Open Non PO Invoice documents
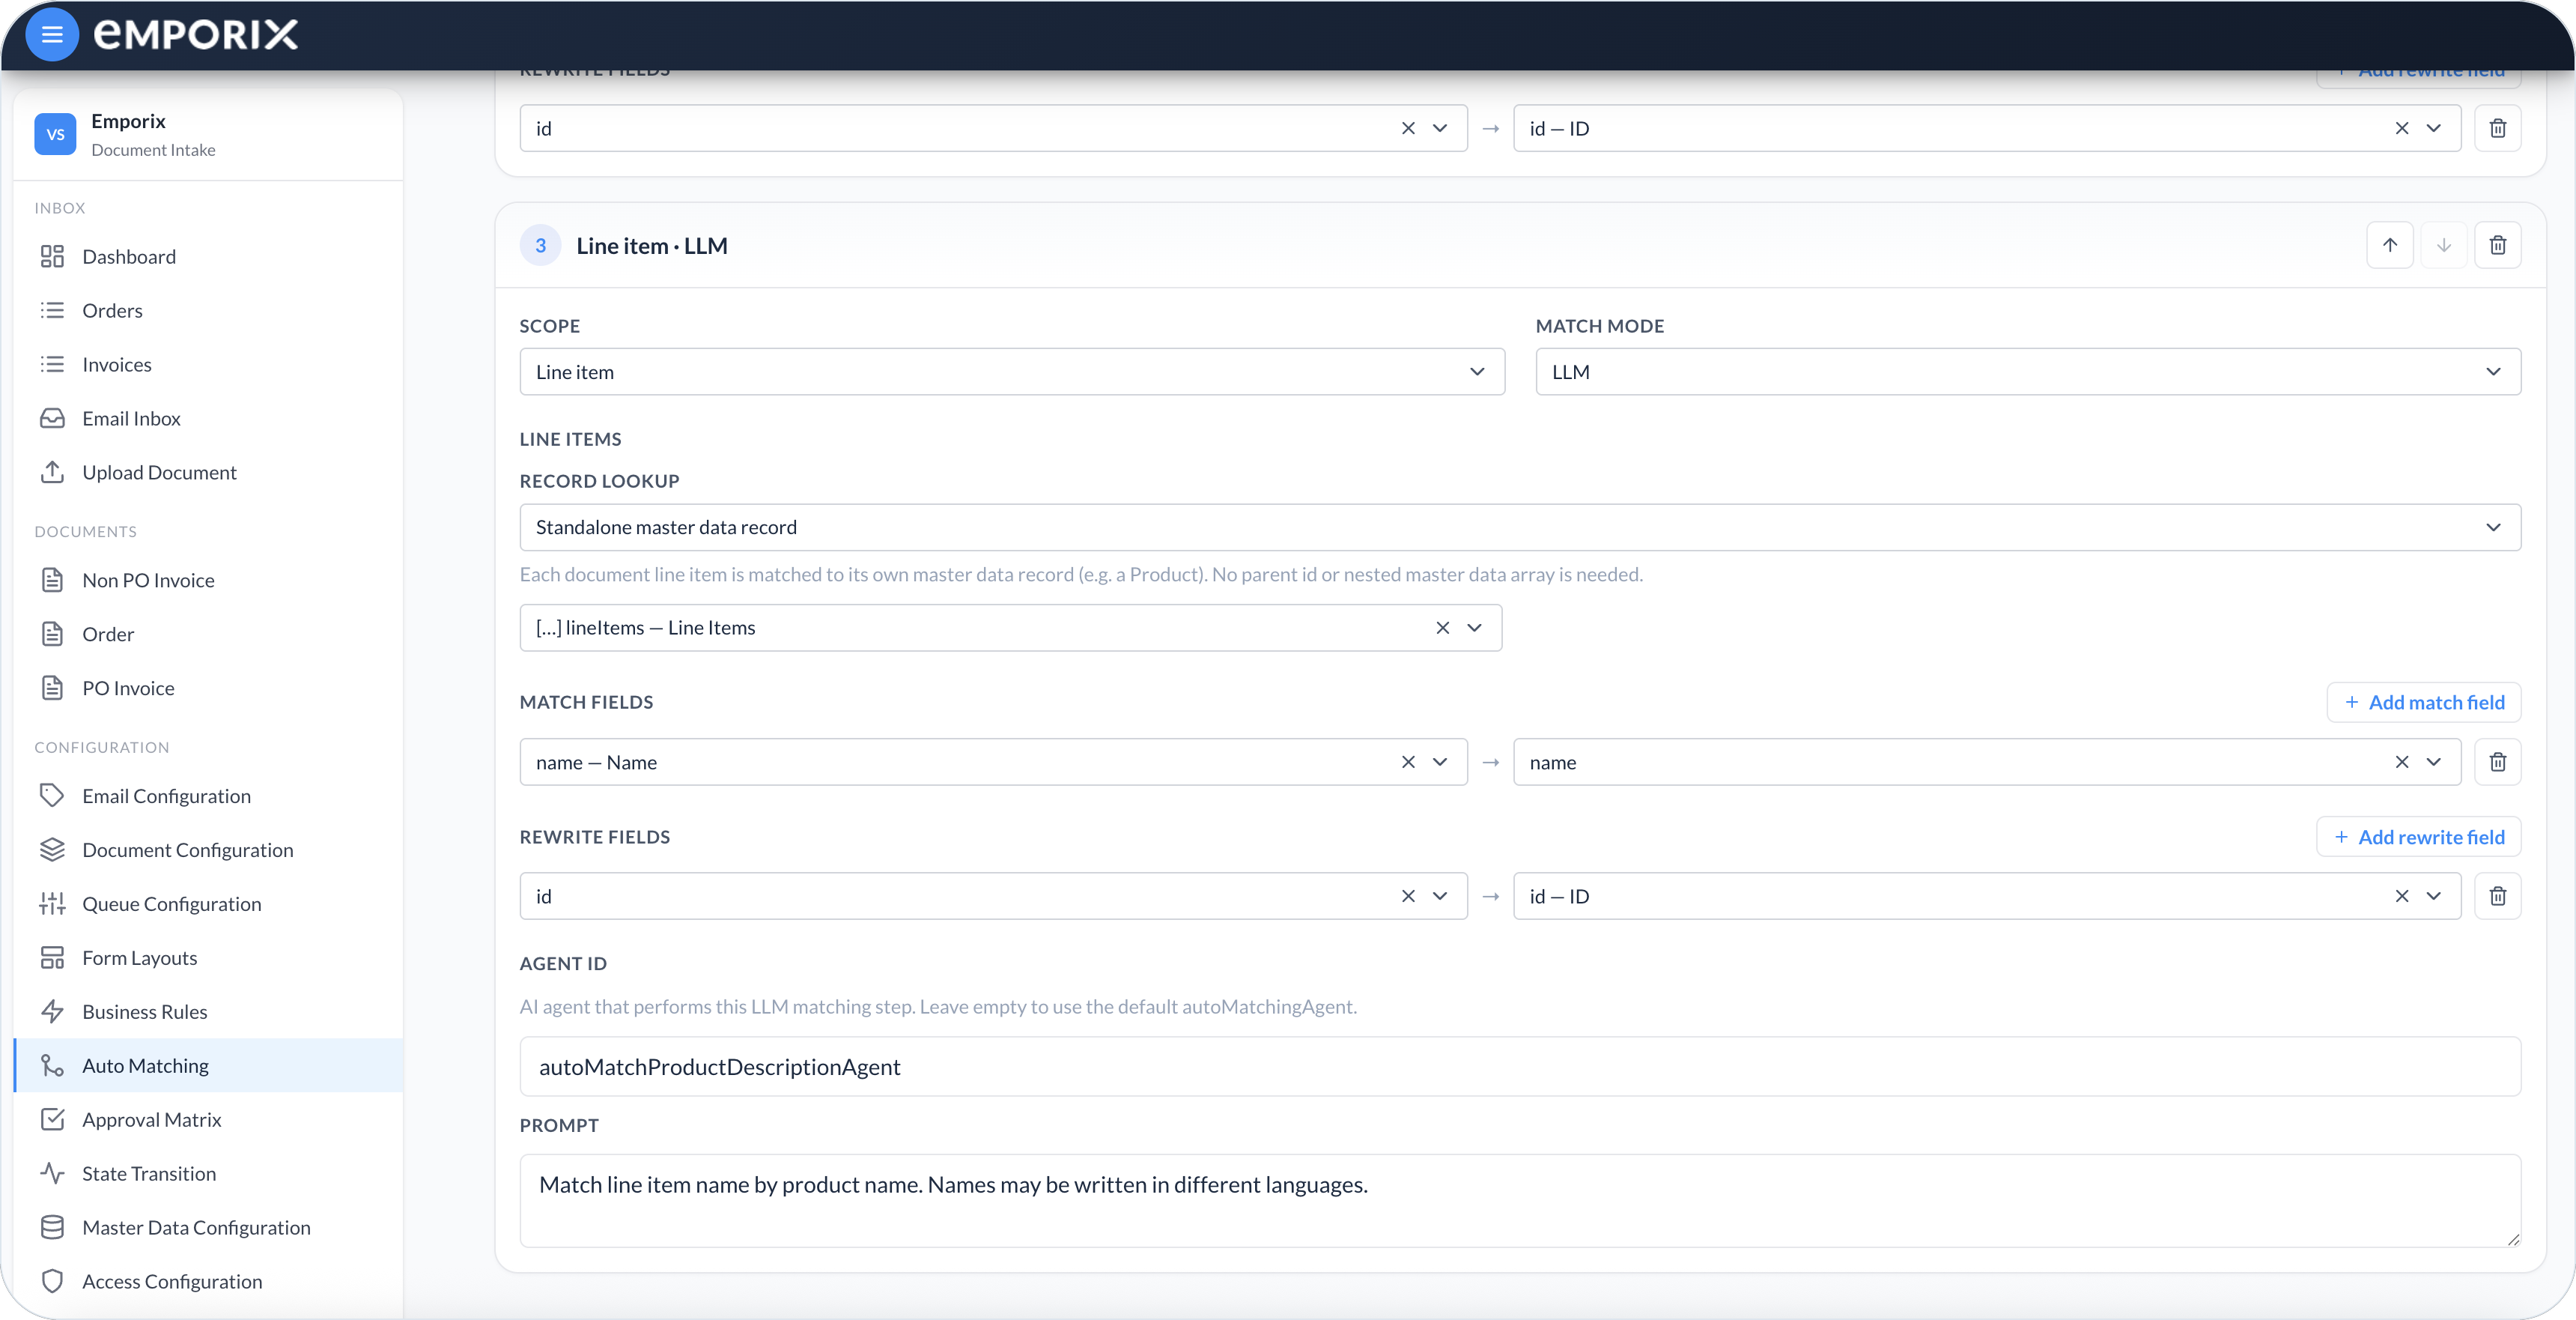 (x=208, y=581)
